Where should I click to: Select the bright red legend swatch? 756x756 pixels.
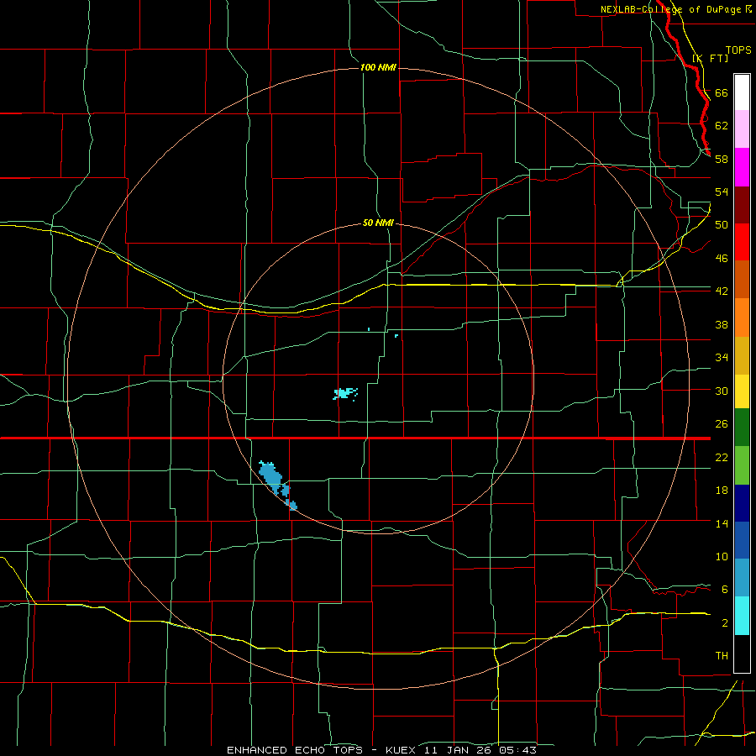pyautogui.click(x=742, y=242)
